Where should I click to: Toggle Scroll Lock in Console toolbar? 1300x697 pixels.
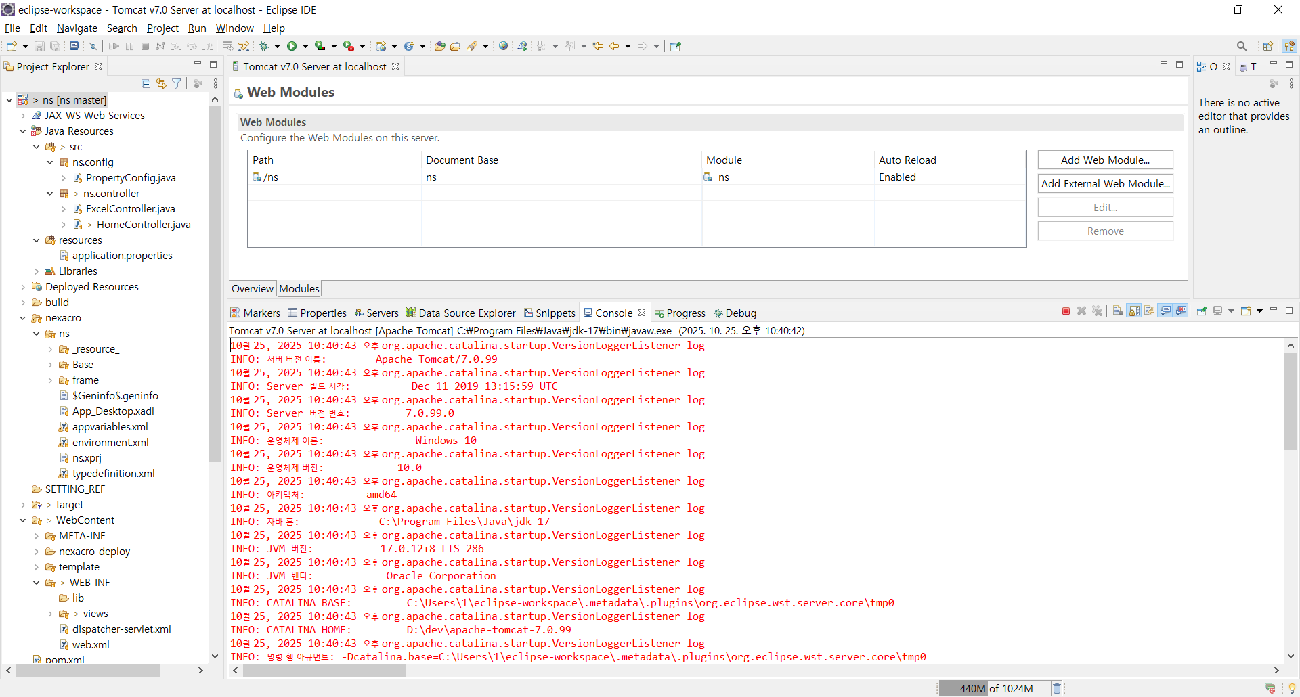1134,311
